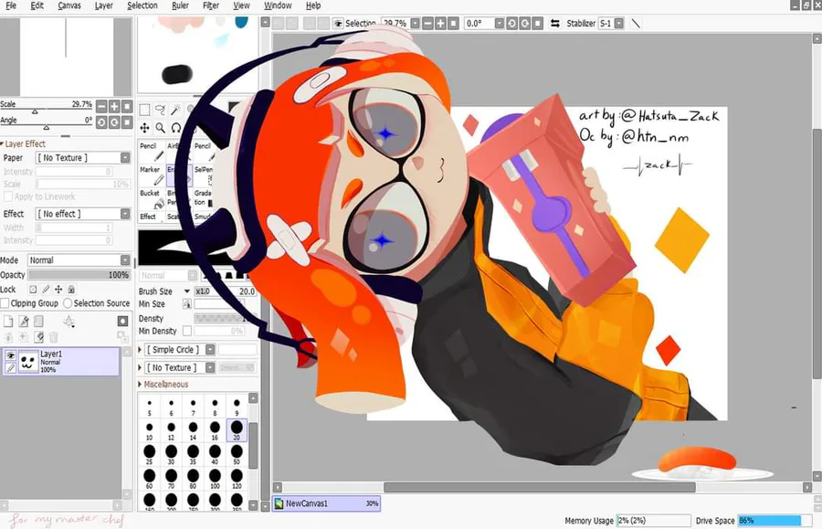
Task: Open the Paper texture dropdown
Action: tap(83, 158)
